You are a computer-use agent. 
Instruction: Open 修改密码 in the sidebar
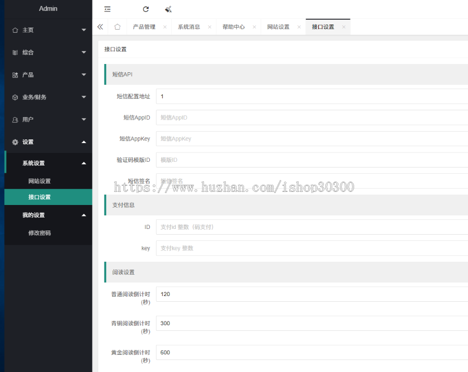tap(48, 233)
